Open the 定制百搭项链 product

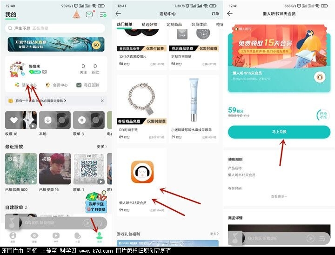point(194,50)
